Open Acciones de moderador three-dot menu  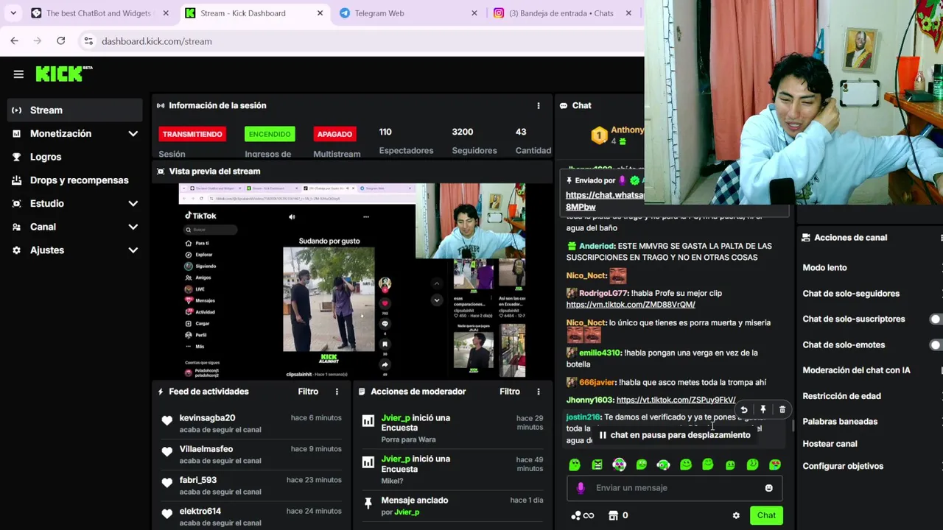click(x=539, y=392)
